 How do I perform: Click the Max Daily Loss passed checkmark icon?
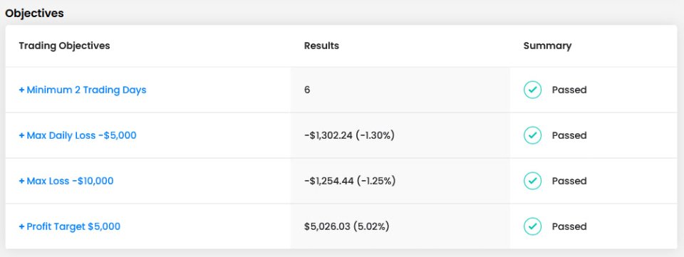click(x=532, y=135)
